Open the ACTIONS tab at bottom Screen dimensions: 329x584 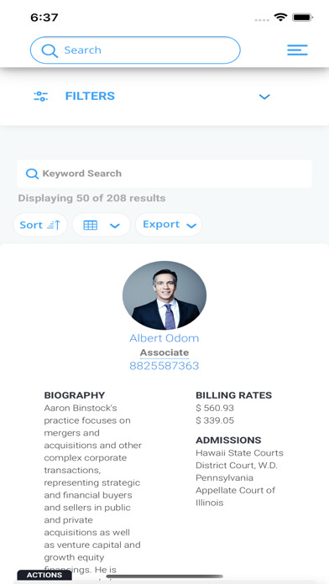click(44, 575)
